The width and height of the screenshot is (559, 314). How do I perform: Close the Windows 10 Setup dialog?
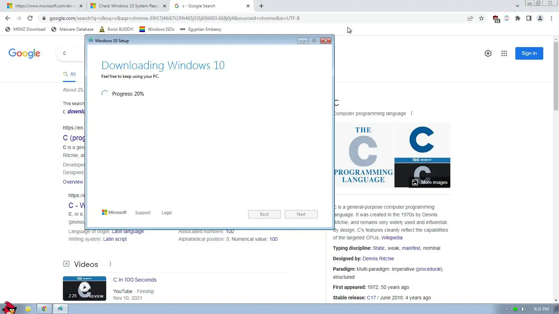point(326,41)
